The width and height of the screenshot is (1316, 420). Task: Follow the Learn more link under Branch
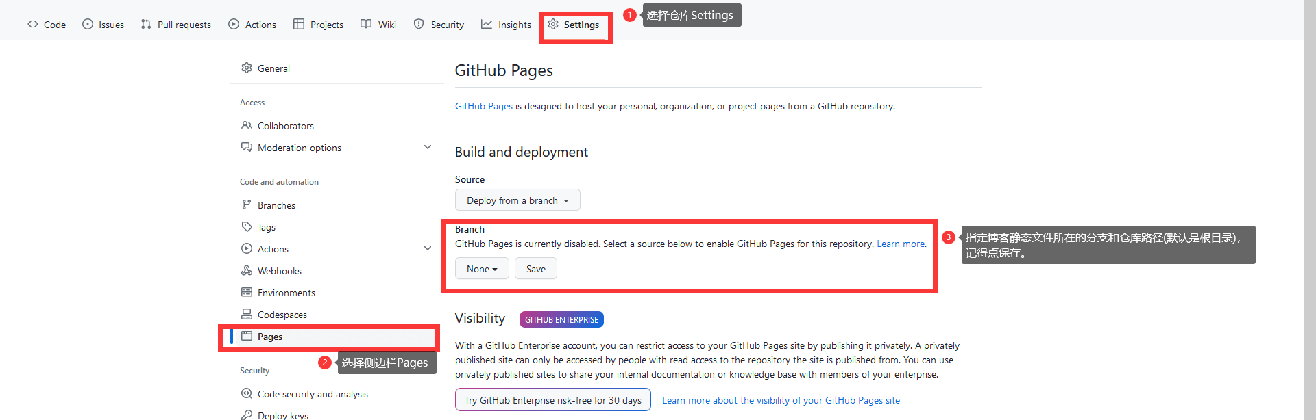click(x=901, y=244)
